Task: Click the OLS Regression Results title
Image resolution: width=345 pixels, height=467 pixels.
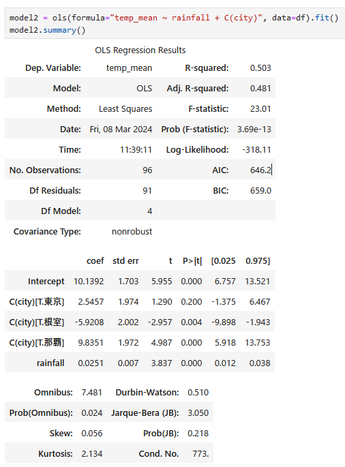Action: click(140, 50)
